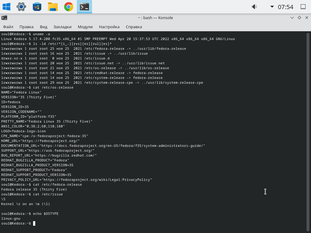Open the Вид menu
Viewport: 311px width, 233px height.
(x=43, y=27)
